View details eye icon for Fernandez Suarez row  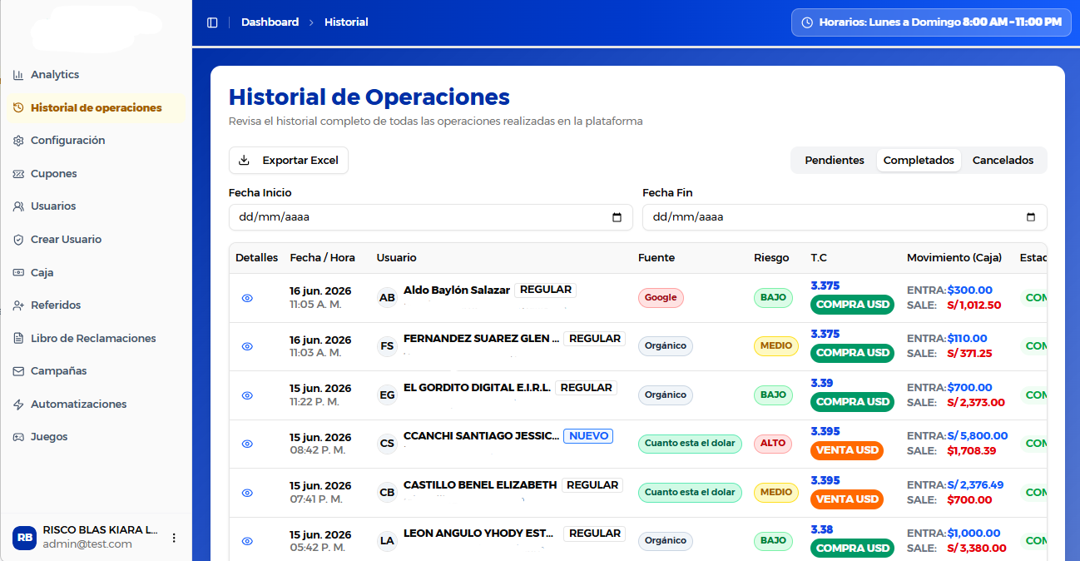(247, 346)
